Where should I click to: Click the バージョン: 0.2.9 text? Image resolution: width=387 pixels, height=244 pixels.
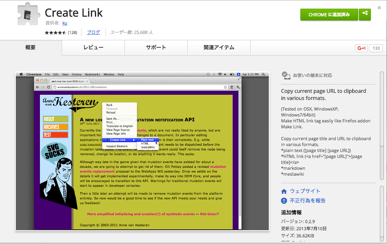coord(298,221)
